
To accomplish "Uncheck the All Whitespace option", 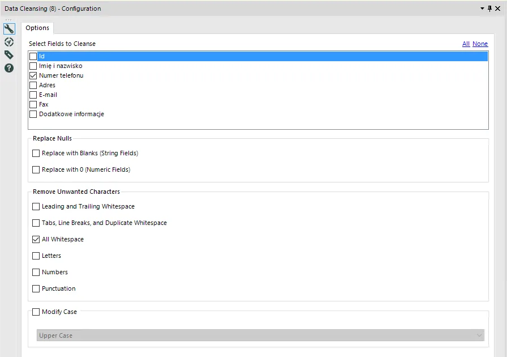I will [36, 239].
